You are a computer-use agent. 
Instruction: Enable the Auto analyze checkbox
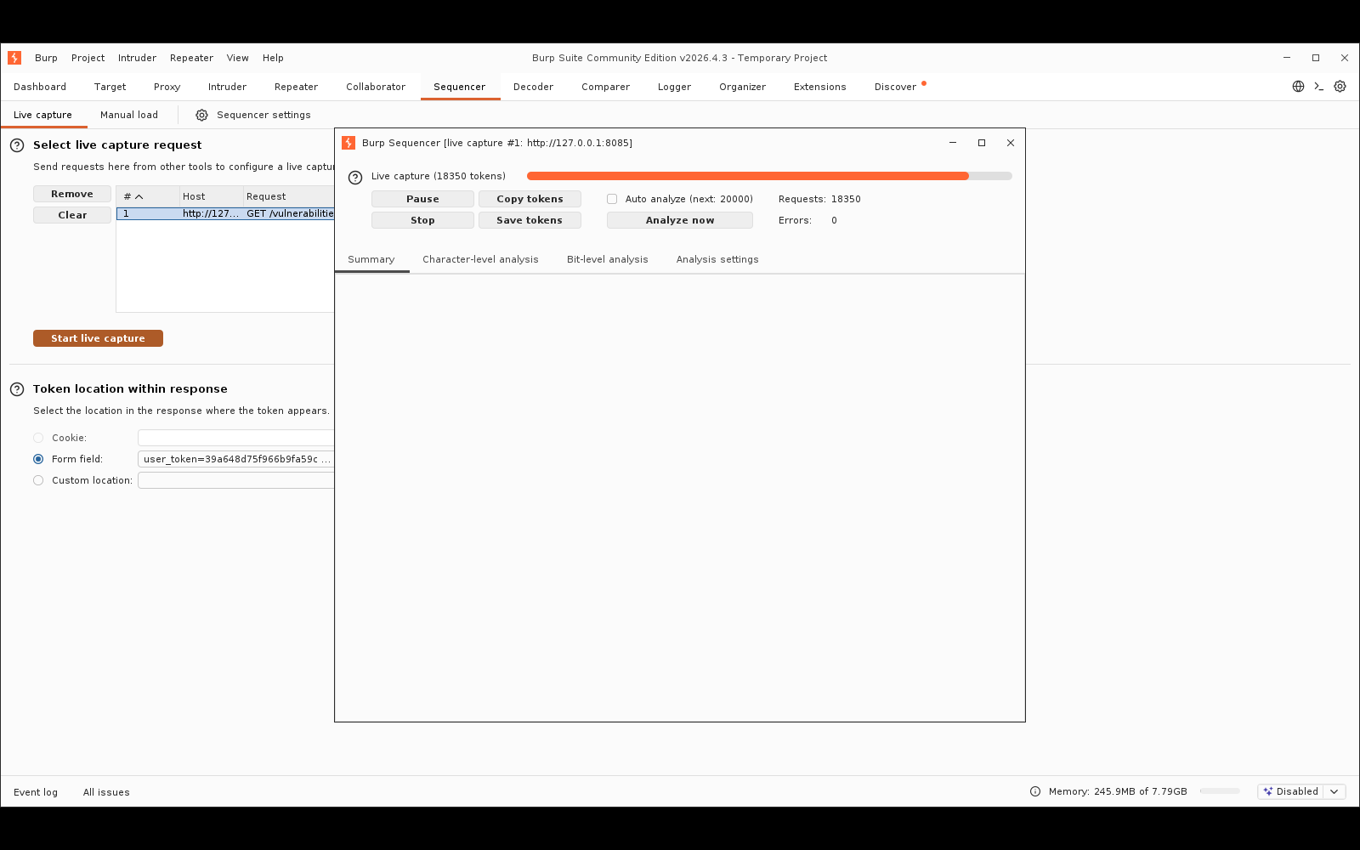pyautogui.click(x=612, y=199)
